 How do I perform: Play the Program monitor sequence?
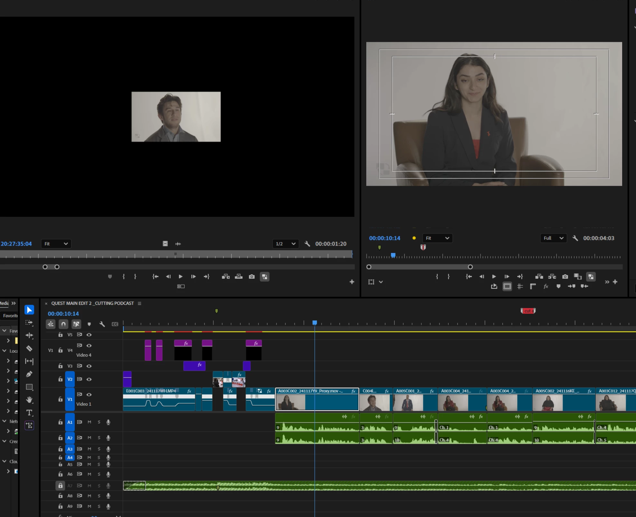494,277
